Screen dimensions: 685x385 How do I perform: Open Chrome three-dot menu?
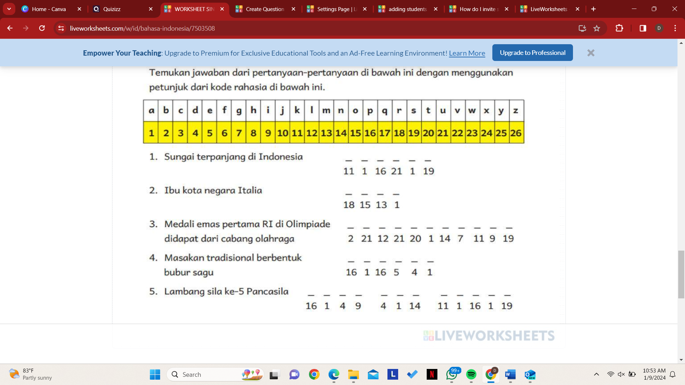(x=675, y=28)
